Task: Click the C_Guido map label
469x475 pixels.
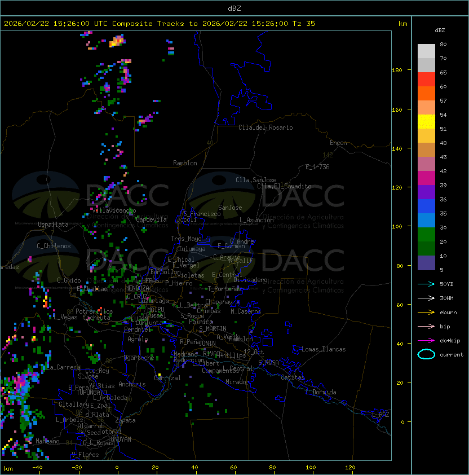Action: click(69, 280)
